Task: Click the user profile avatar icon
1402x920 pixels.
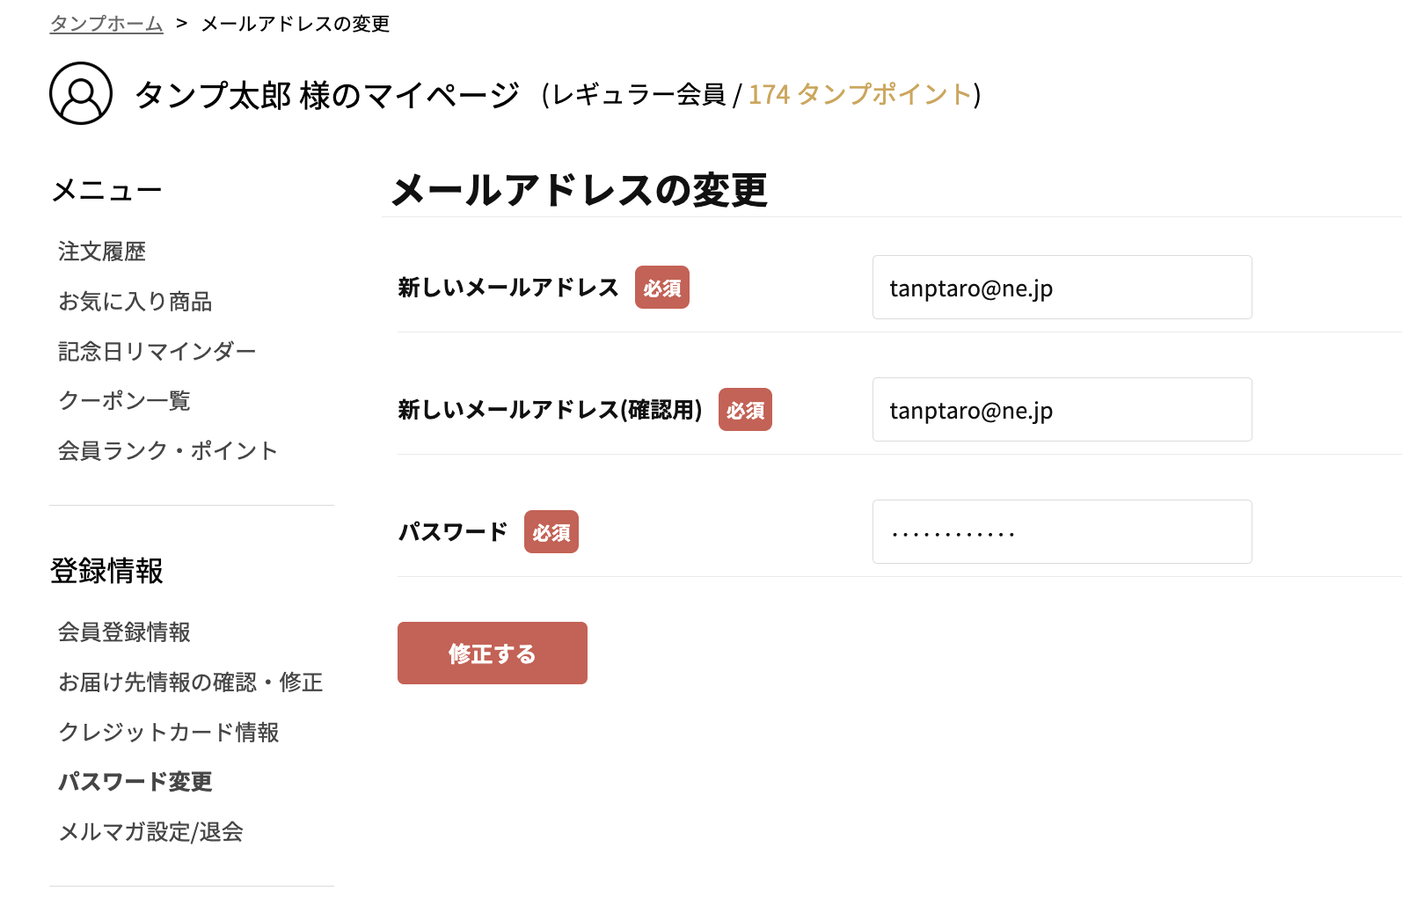Action: (x=80, y=92)
